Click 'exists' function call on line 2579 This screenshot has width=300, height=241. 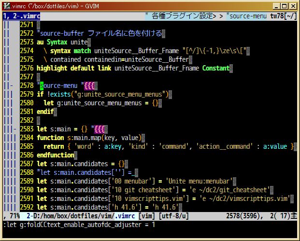coord(60,94)
